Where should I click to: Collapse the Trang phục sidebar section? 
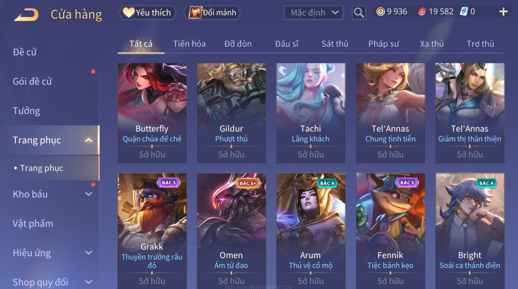(89, 140)
